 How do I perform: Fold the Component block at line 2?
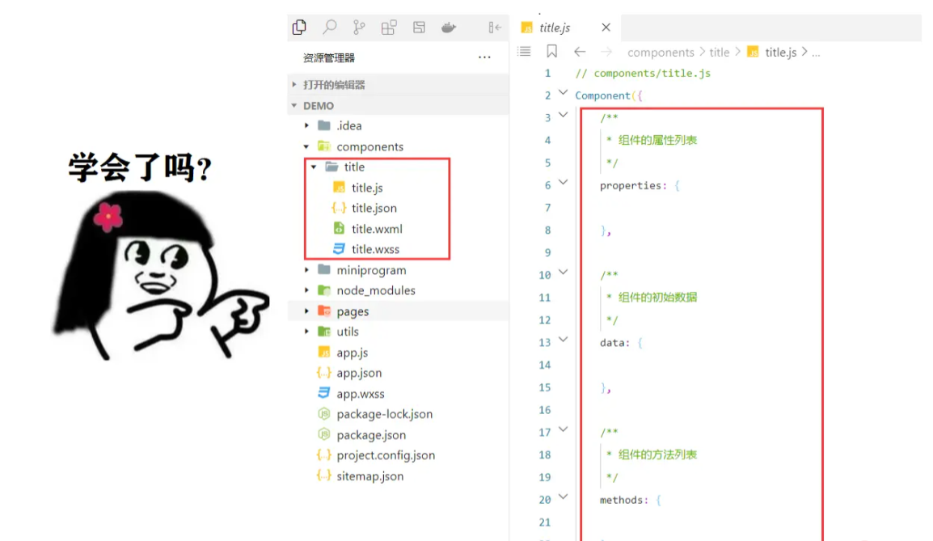pyautogui.click(x=563, y=92)
